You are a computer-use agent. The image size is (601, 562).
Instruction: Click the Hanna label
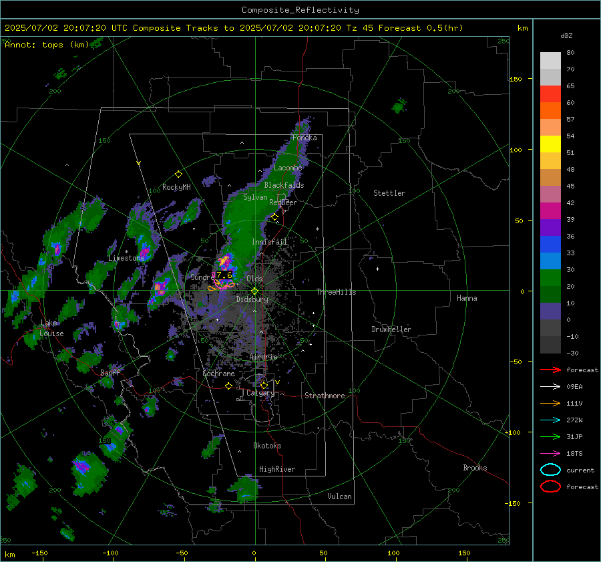pos(467,298)
